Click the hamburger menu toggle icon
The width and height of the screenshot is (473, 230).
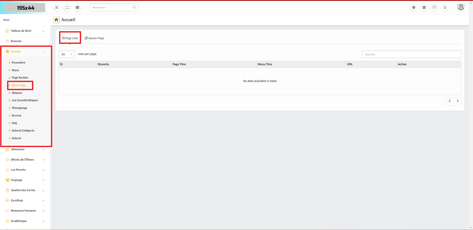(56, 7)
